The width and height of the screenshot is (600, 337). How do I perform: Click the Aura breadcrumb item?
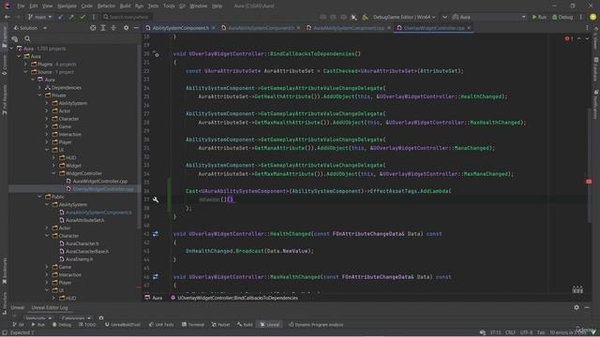(154, 298)
